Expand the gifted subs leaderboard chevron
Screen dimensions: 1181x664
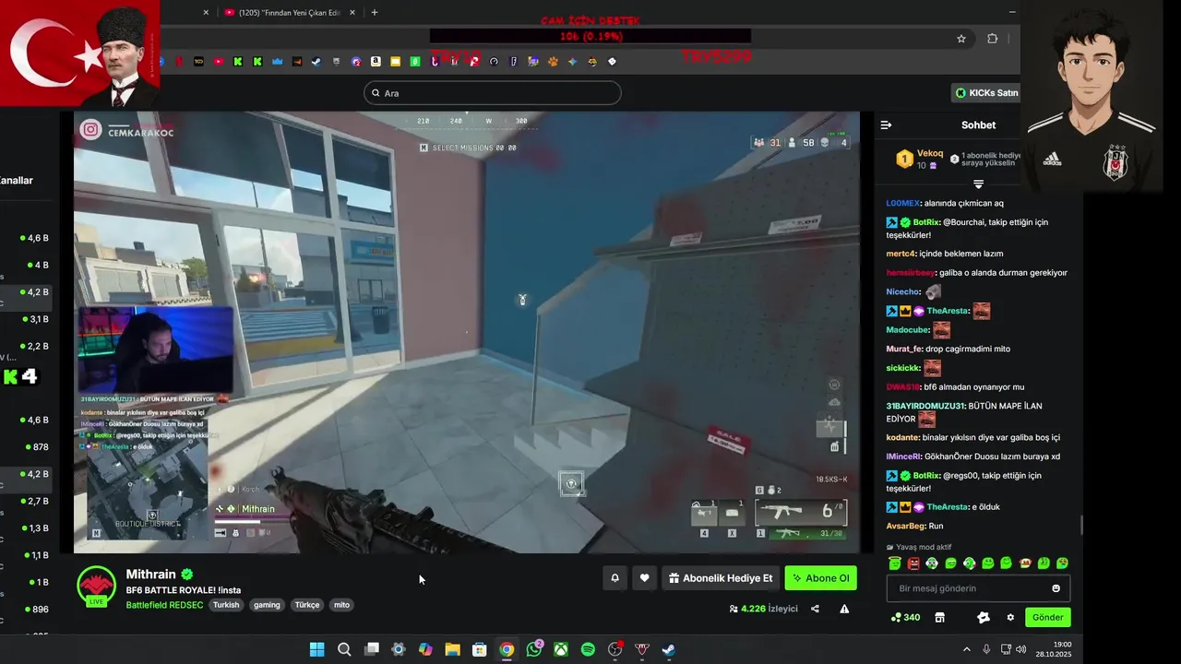point(978,184)
